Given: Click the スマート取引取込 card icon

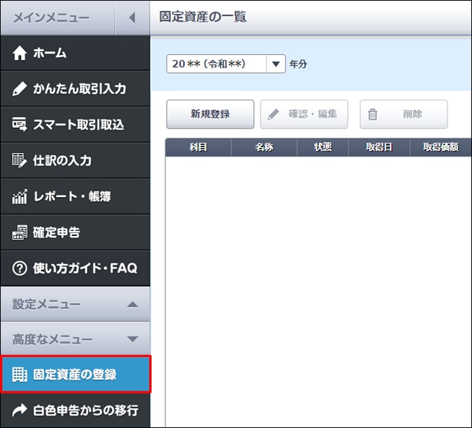Looking at the screenshot, I should coord(19,124).
